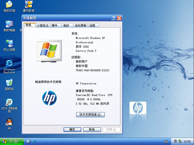The image size is (194, 145).
Task: Click the first quick launch browser icon
Action: [x=28, y=141]
